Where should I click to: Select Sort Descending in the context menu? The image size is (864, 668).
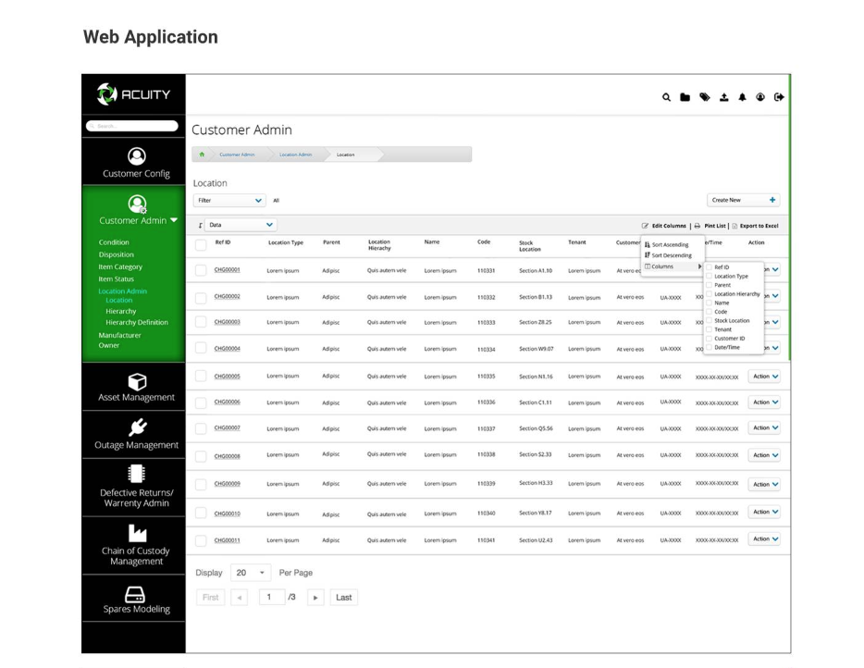pos(668,255)
